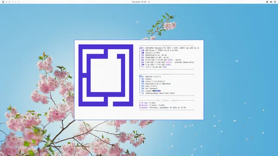Click the Thursday 19:07 clock
Viewport: 278px width, 156px height.
click(139, 2)
